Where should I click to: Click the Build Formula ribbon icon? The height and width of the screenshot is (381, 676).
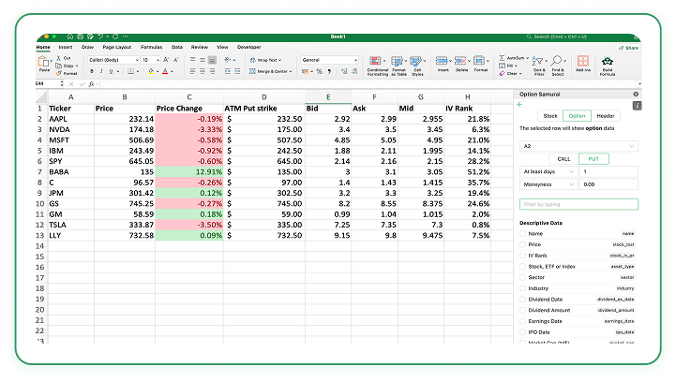click(x=608, y=63)
